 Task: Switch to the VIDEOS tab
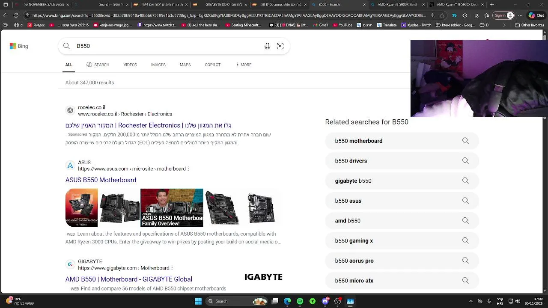point(130,65)
